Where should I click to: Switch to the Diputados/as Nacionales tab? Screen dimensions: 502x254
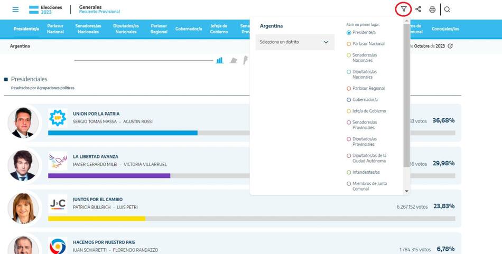126,29
